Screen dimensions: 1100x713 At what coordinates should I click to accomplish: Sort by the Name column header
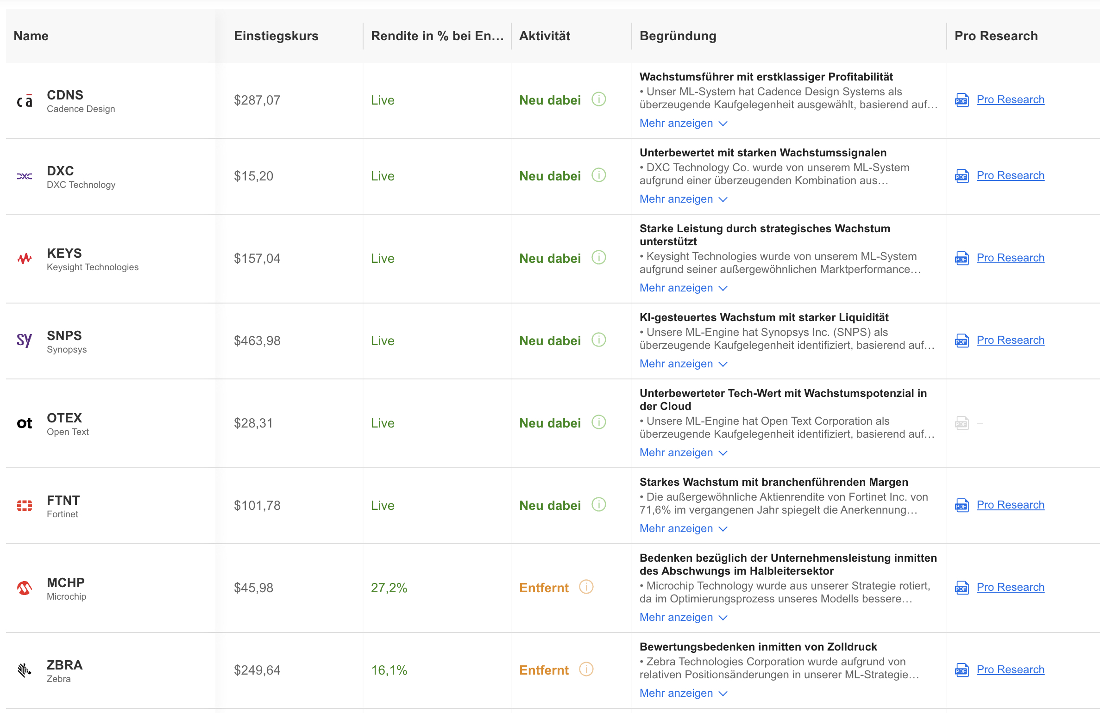point(31,36)
